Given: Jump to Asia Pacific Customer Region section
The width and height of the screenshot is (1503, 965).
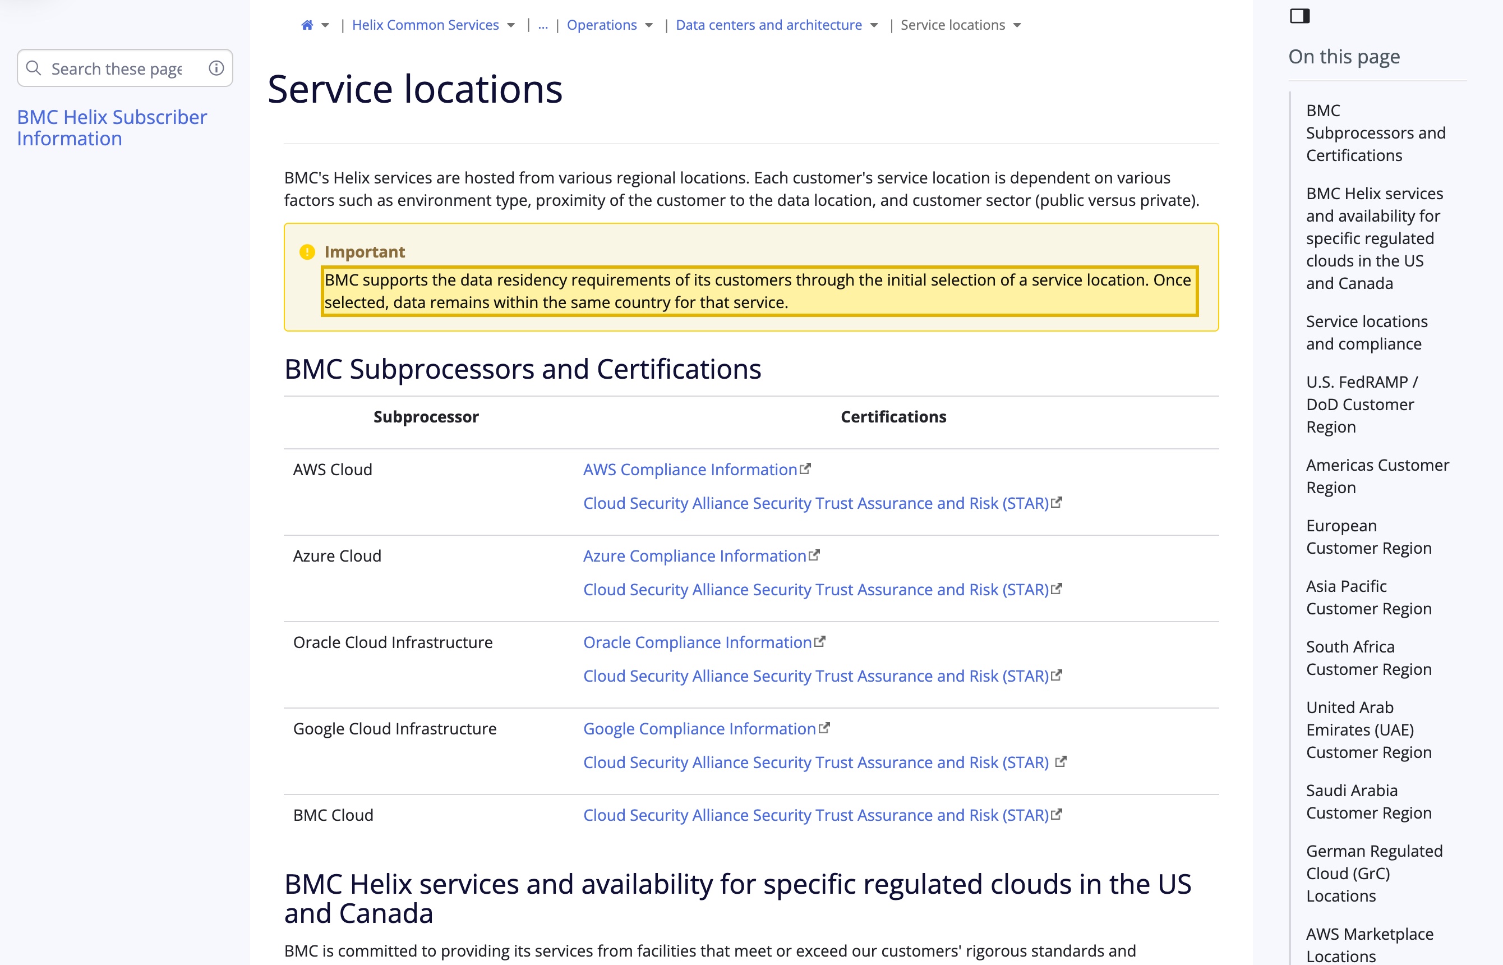Looking at the screenshot, I should click(x=1368, y=597).
